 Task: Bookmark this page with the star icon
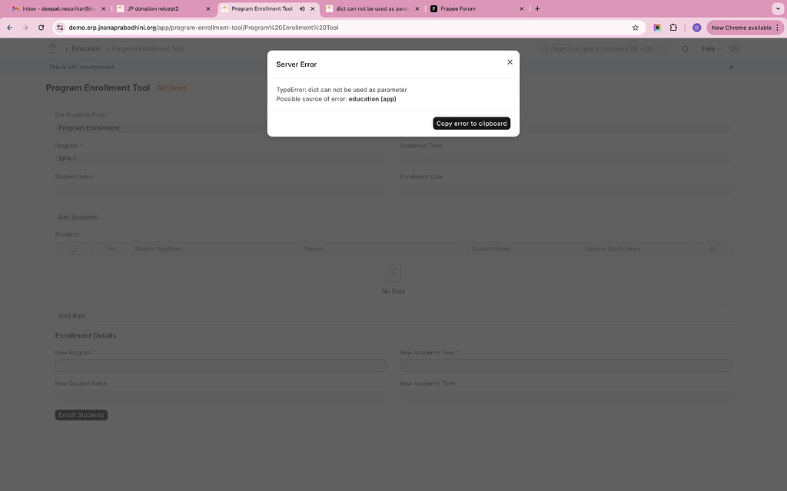point(635,27)
